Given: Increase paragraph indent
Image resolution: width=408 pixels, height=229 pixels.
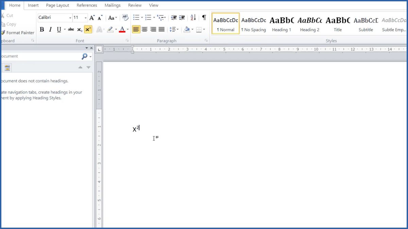Looking at the screenshot, I should [x=182, y=18].
